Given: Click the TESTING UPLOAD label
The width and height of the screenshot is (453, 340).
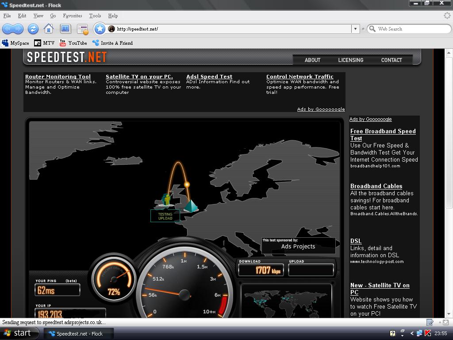Looking at the screenshot, I should pos(165,216).
